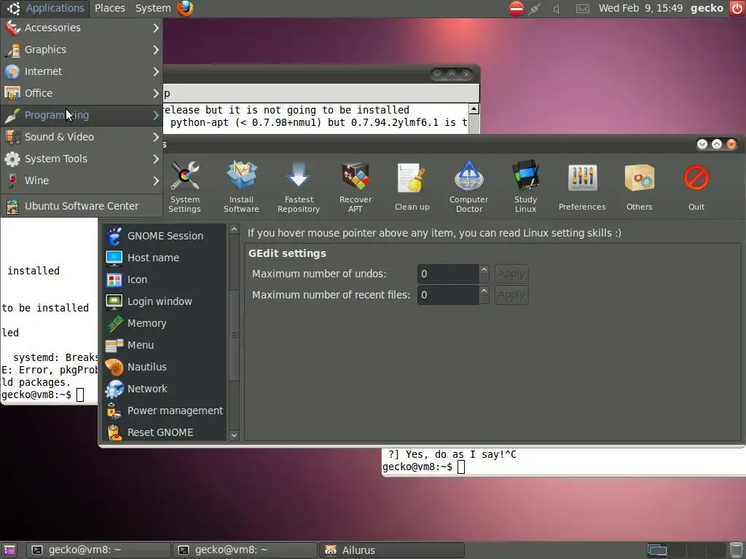Viewport: 746px width, 559px height.
Task: Launch the Clean up tool
Action: 412,188
